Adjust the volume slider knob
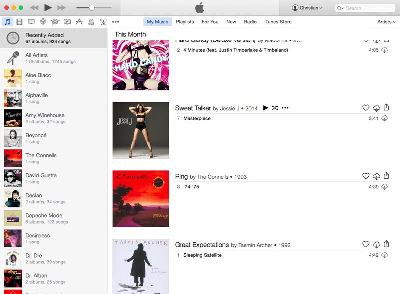400x294 pixels. coord(92,8)
